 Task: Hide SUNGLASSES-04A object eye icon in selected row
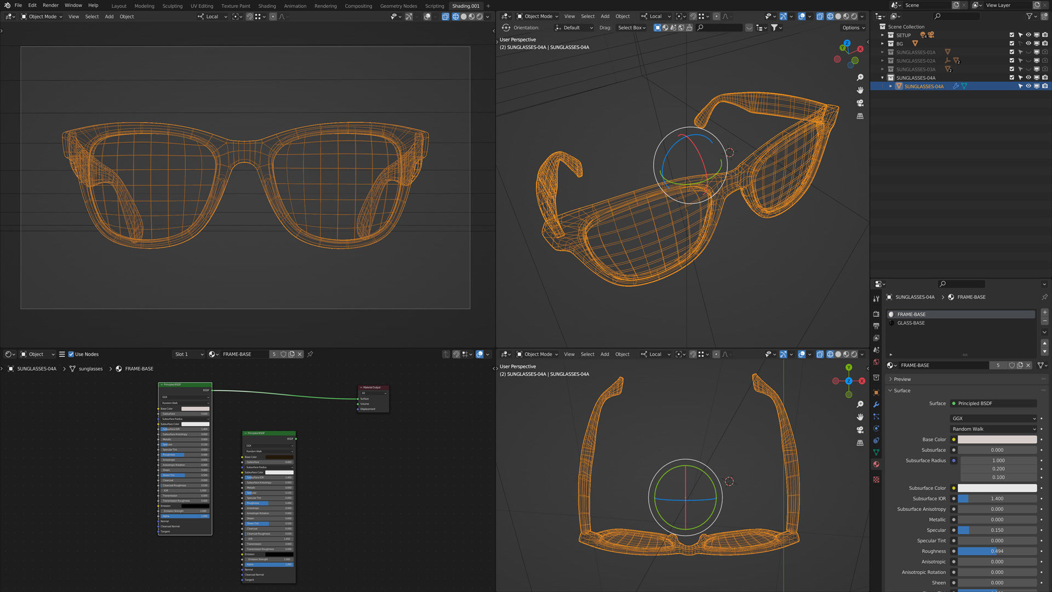click(x=1028, y=86)
